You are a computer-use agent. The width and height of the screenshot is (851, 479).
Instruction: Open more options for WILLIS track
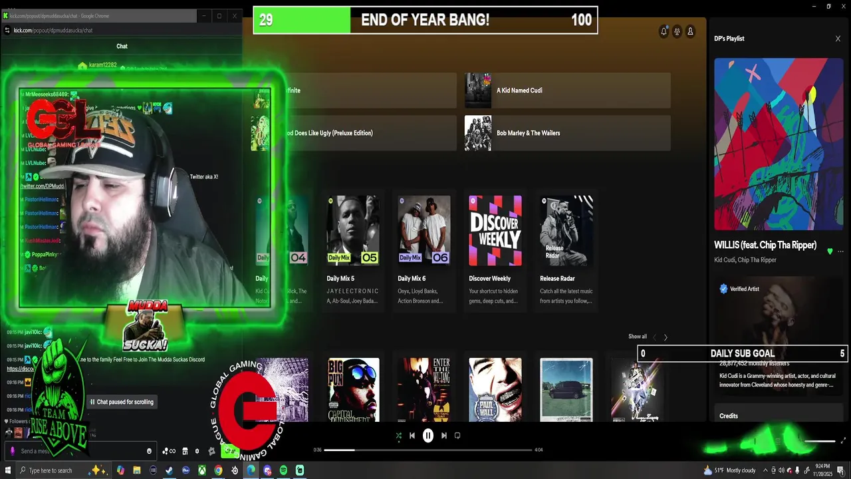(840, 251)
